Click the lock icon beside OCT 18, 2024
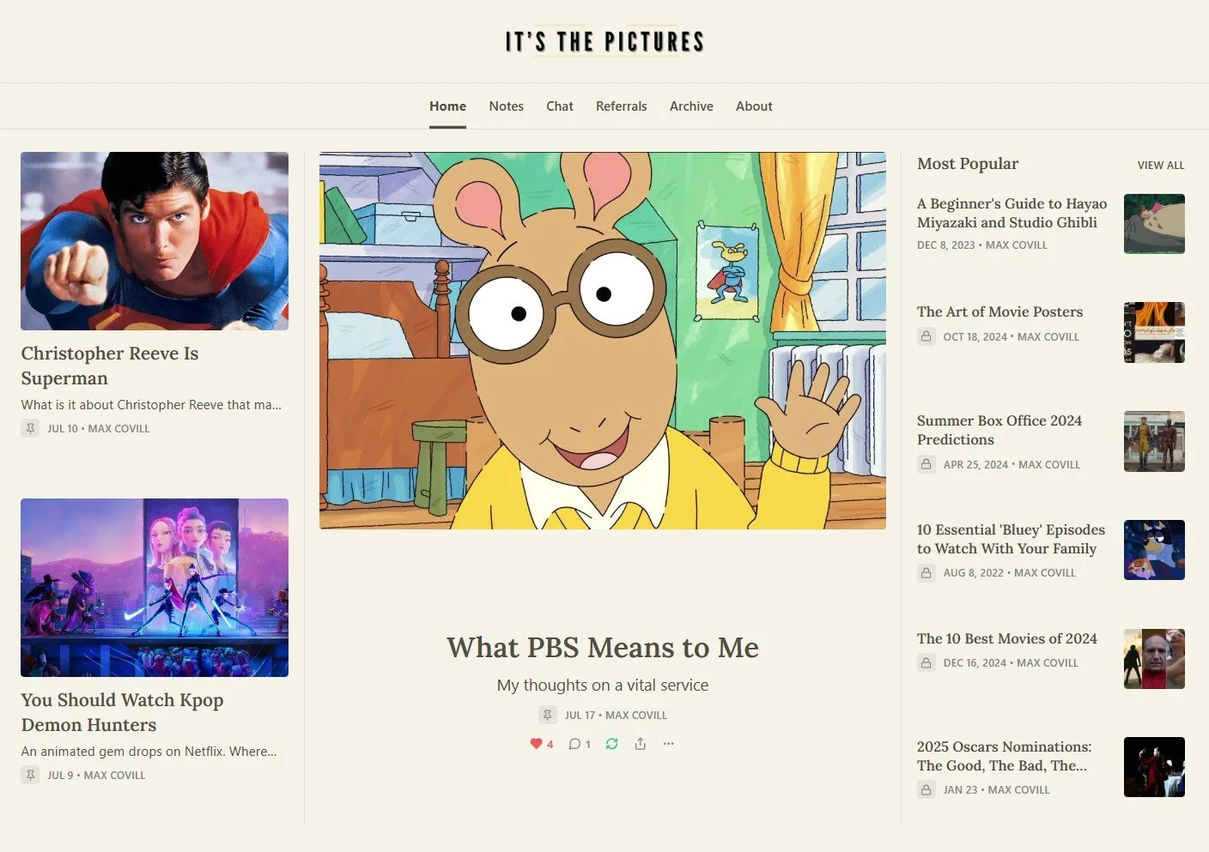Image resolution: width=1209 pixels, height=852 pixels. 926,336
